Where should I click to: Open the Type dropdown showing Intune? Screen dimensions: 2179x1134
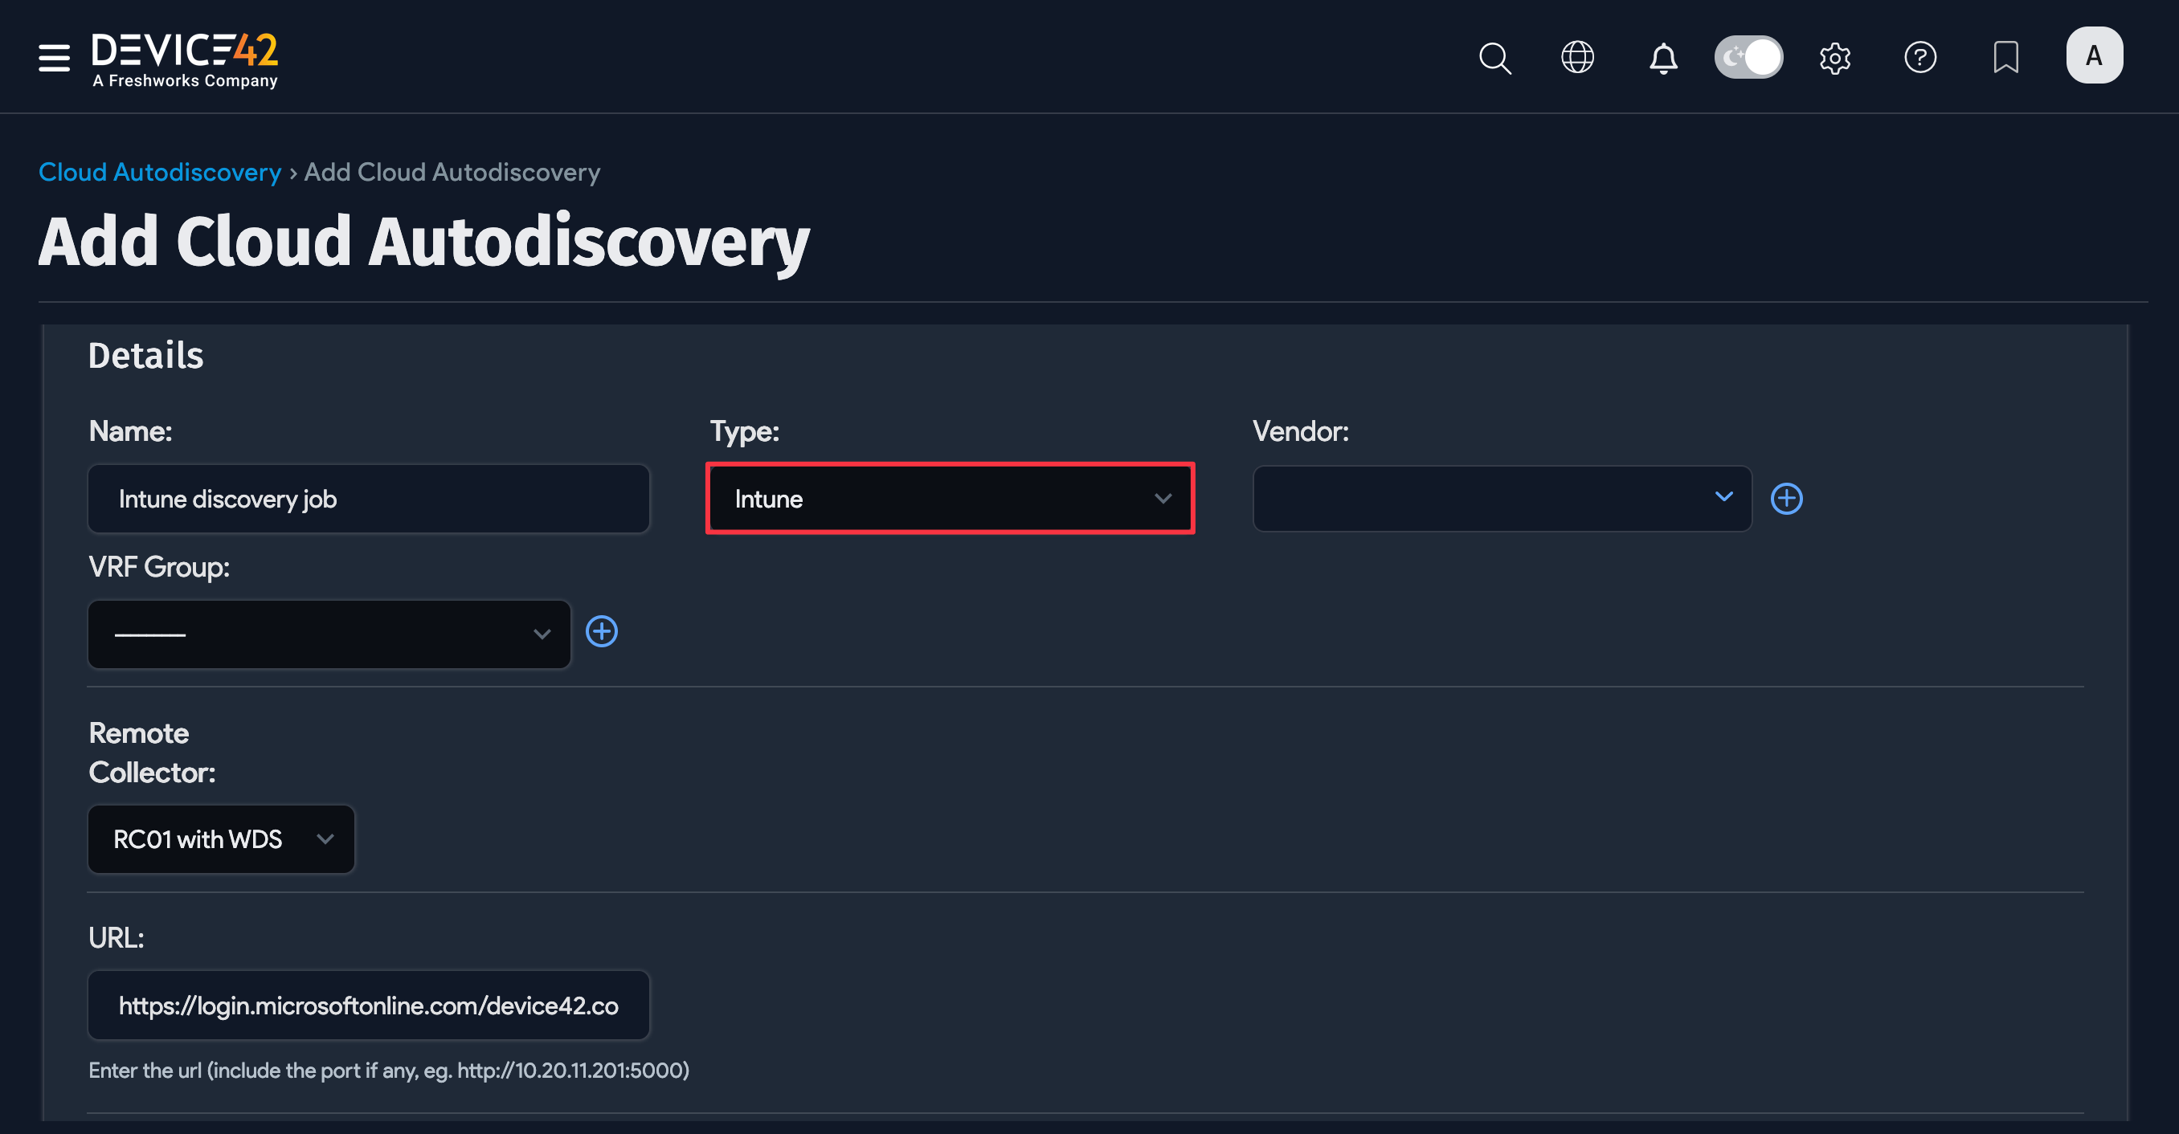[x=950, y=498]
